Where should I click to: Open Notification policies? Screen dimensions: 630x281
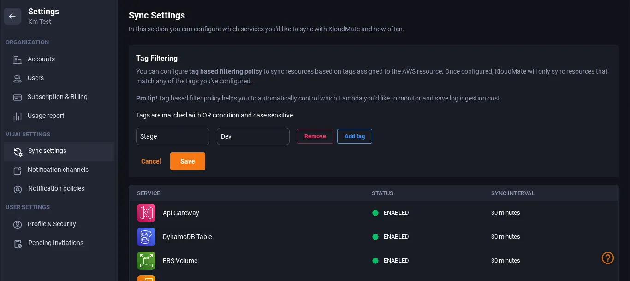[x=59, y=189]
